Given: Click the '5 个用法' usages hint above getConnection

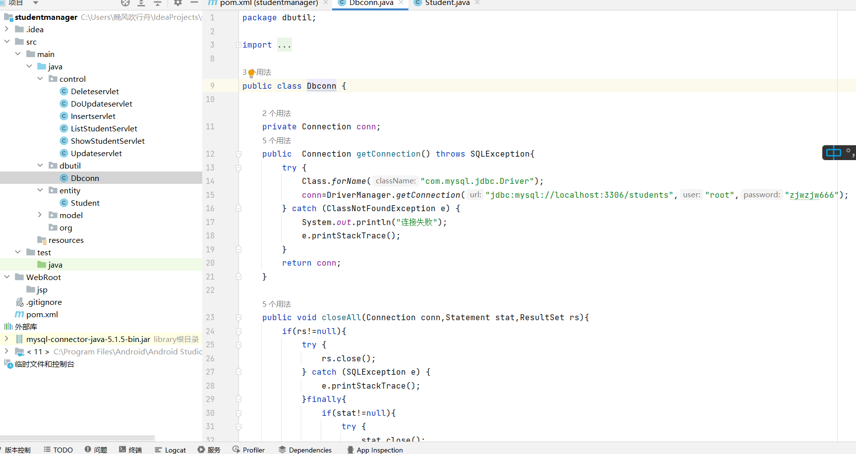Looking at the screenshot, I should coord(277,140).
